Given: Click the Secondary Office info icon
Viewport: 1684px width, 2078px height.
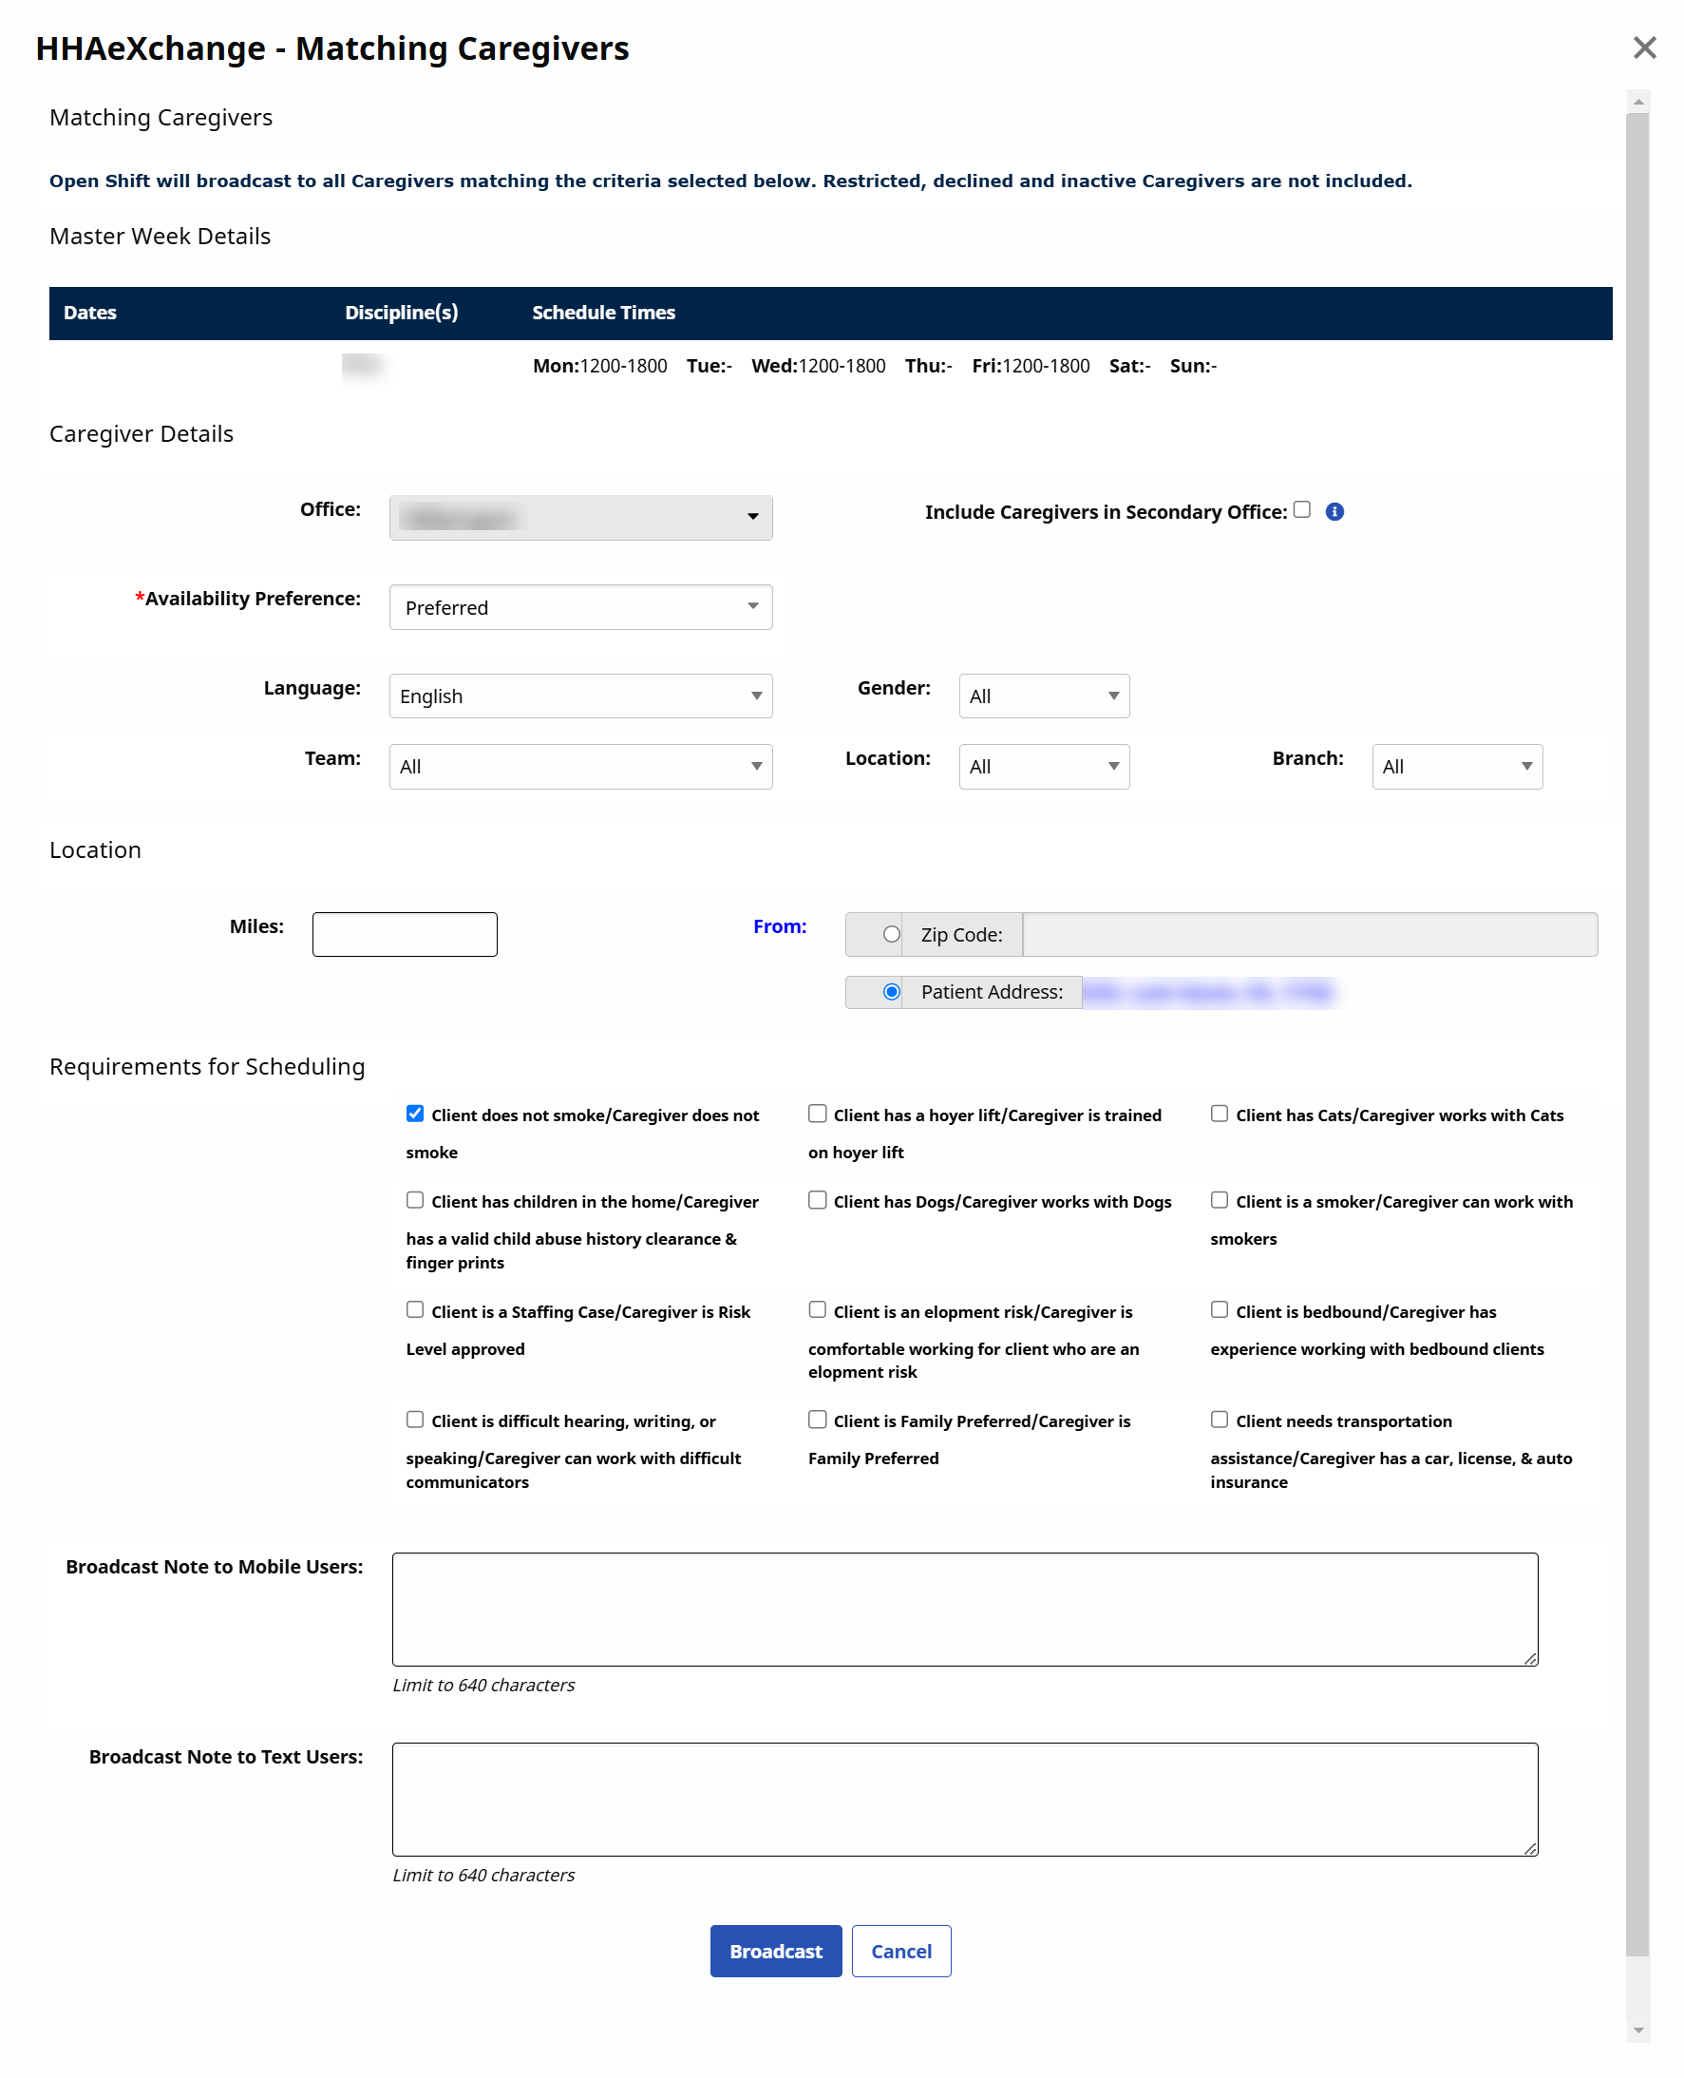Looking at the screenshot, I should [1334, 511].
